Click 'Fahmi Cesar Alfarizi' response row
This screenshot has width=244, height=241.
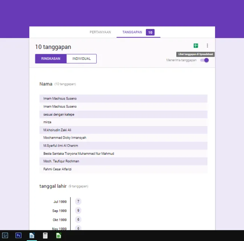(123, 169)
